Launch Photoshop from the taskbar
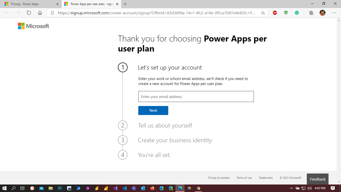The image size is (341, 192). tap(60, 188)
